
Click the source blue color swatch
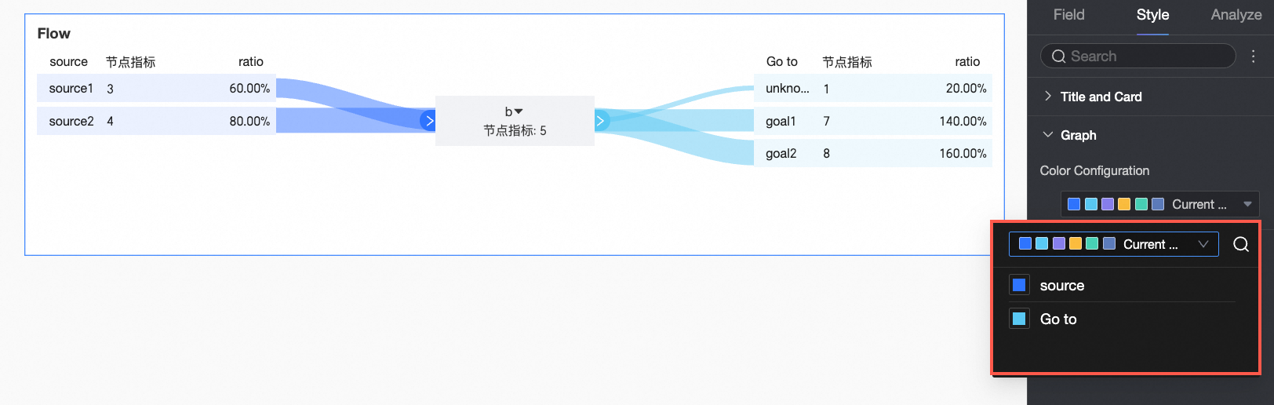[1019, 285]
